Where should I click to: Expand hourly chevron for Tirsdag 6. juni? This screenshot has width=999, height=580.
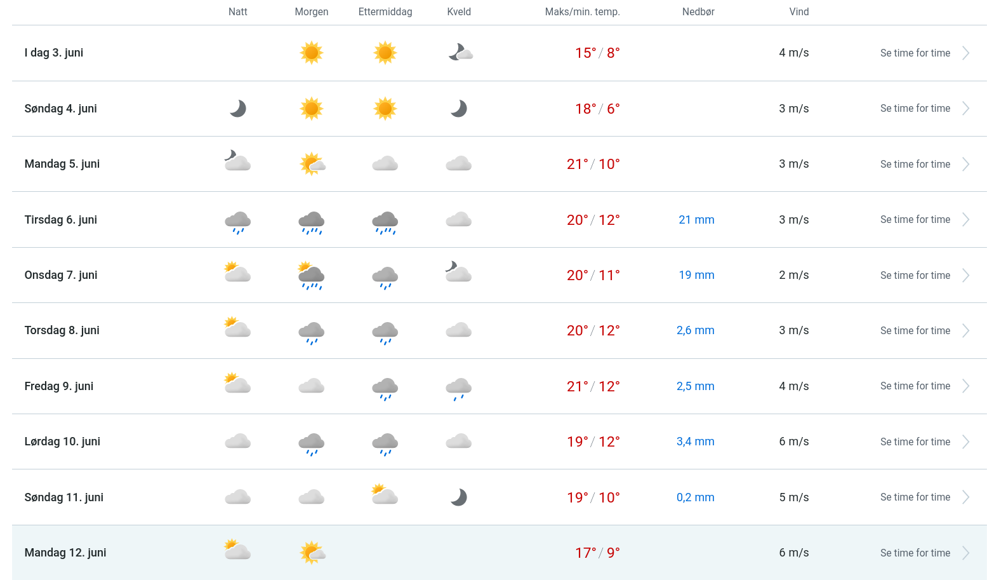[965, 220]
